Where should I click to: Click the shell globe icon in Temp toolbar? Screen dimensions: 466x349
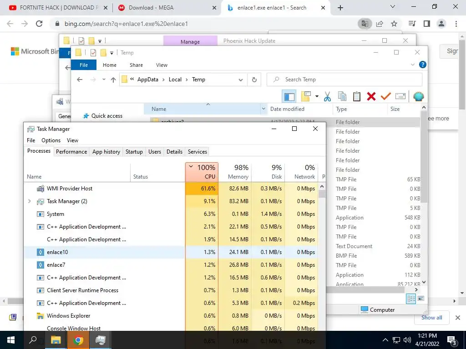[419, 96]
